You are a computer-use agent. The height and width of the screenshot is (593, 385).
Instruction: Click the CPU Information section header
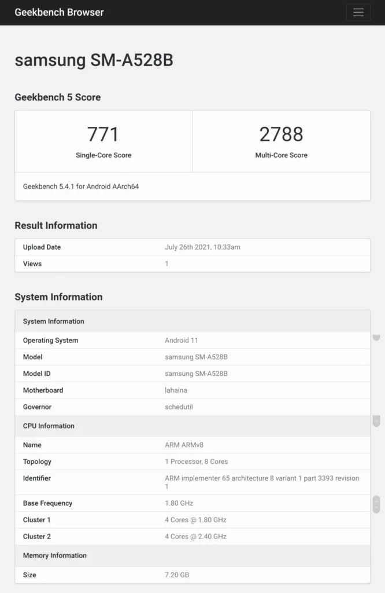pos(49,426)
